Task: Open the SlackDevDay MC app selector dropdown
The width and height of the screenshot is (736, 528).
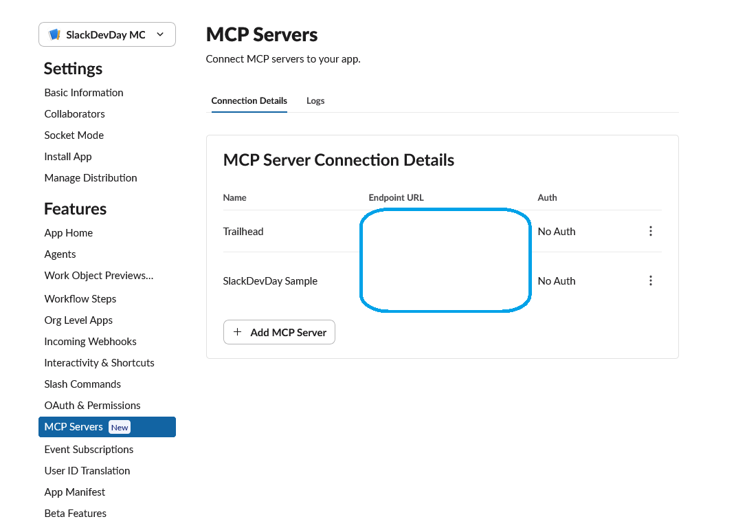Action: 107,34
